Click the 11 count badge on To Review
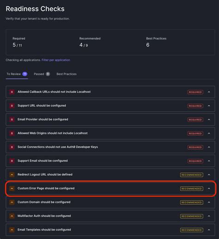The height and width of the screenshot is (239, 219). coord(25,74)
